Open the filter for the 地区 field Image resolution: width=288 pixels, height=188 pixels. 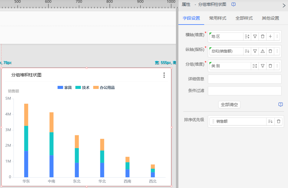click(x=255, y=36)
